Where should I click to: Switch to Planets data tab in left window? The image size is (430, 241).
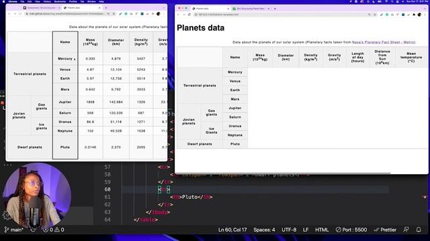pyautogui.click(x=82, y=7)
